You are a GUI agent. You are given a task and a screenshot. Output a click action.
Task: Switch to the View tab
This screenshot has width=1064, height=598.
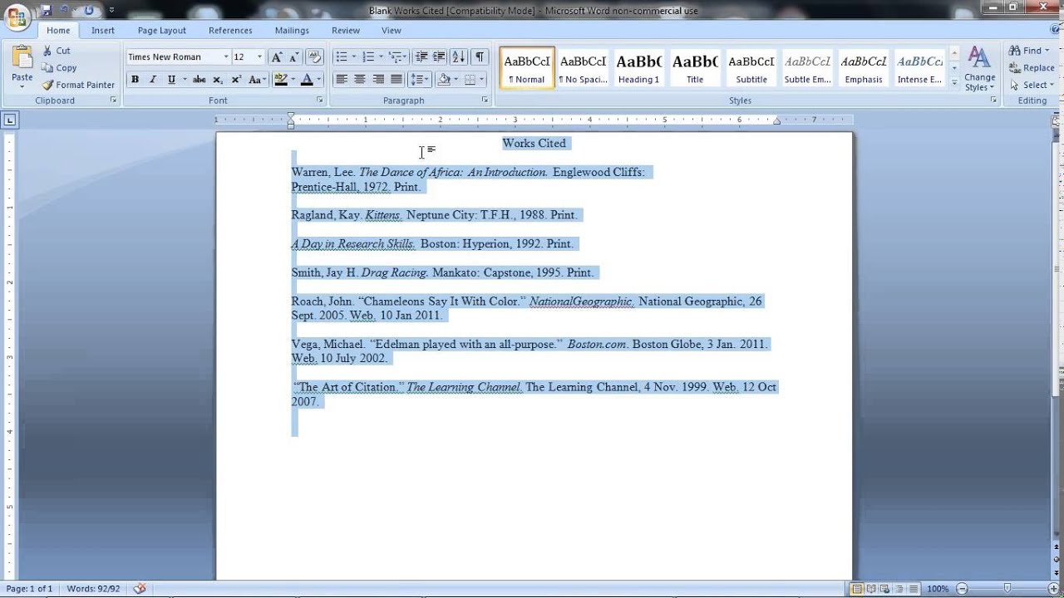click(392, 31)
